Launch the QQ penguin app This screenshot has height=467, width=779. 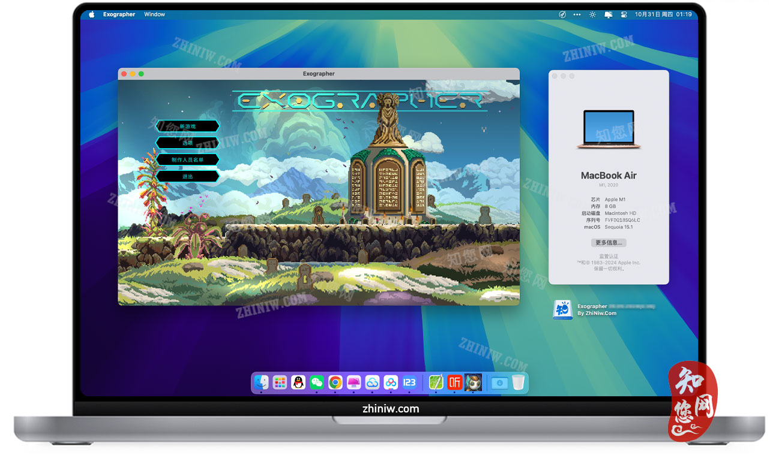pos(298,382)
